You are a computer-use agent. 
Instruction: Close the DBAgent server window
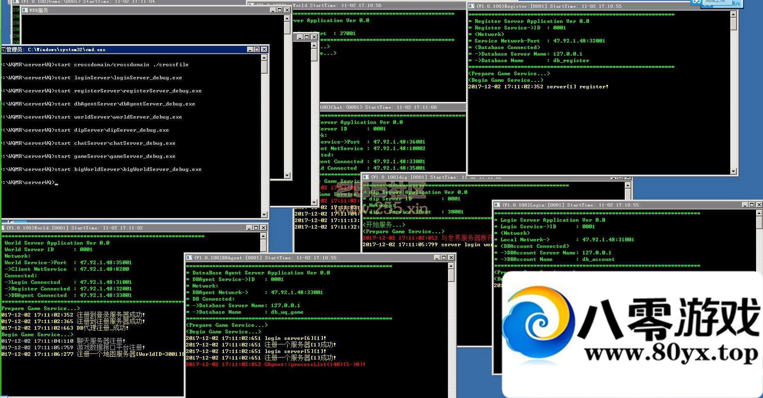click(451, 258)
